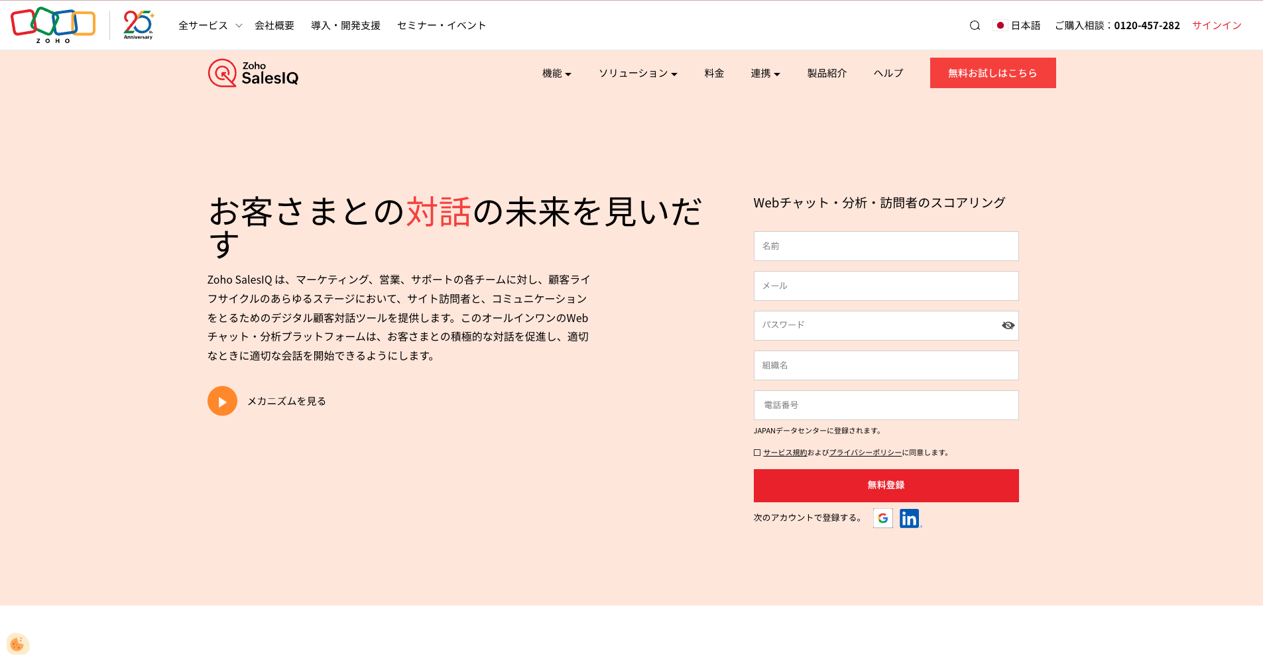Open the 25th Anniversary badge
The image size is (1263, 658).
pyautogui.click(x=139, y=25)
